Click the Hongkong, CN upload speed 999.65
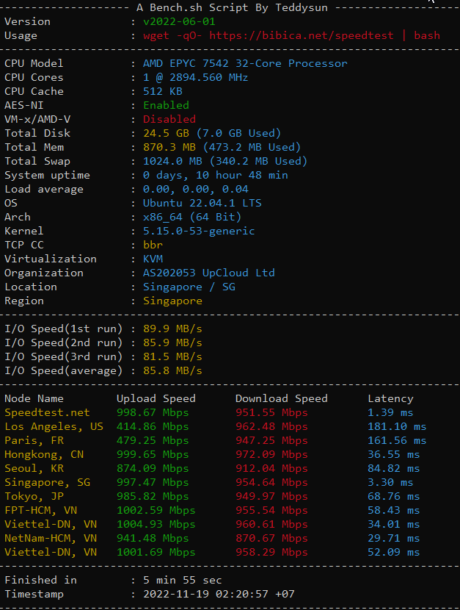Screen dimensions: 460x610 tap(153, 454)
